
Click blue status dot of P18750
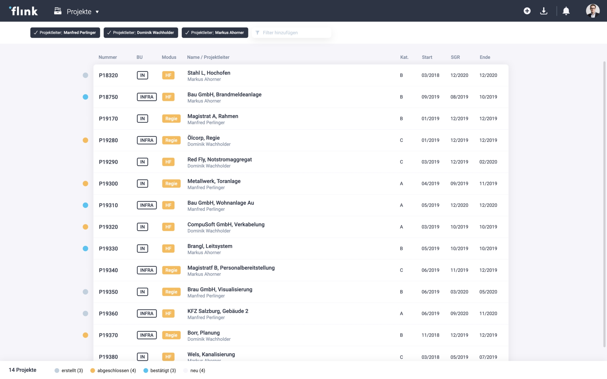click(85, 97)
